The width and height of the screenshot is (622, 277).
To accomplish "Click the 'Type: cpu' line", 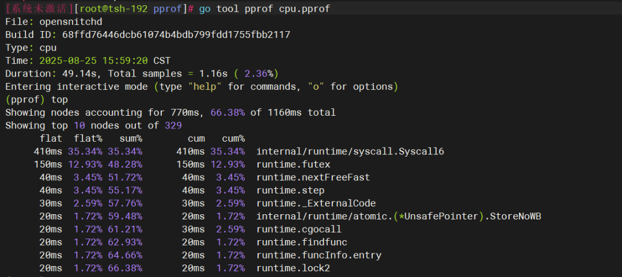I will (x=31, y=48).
